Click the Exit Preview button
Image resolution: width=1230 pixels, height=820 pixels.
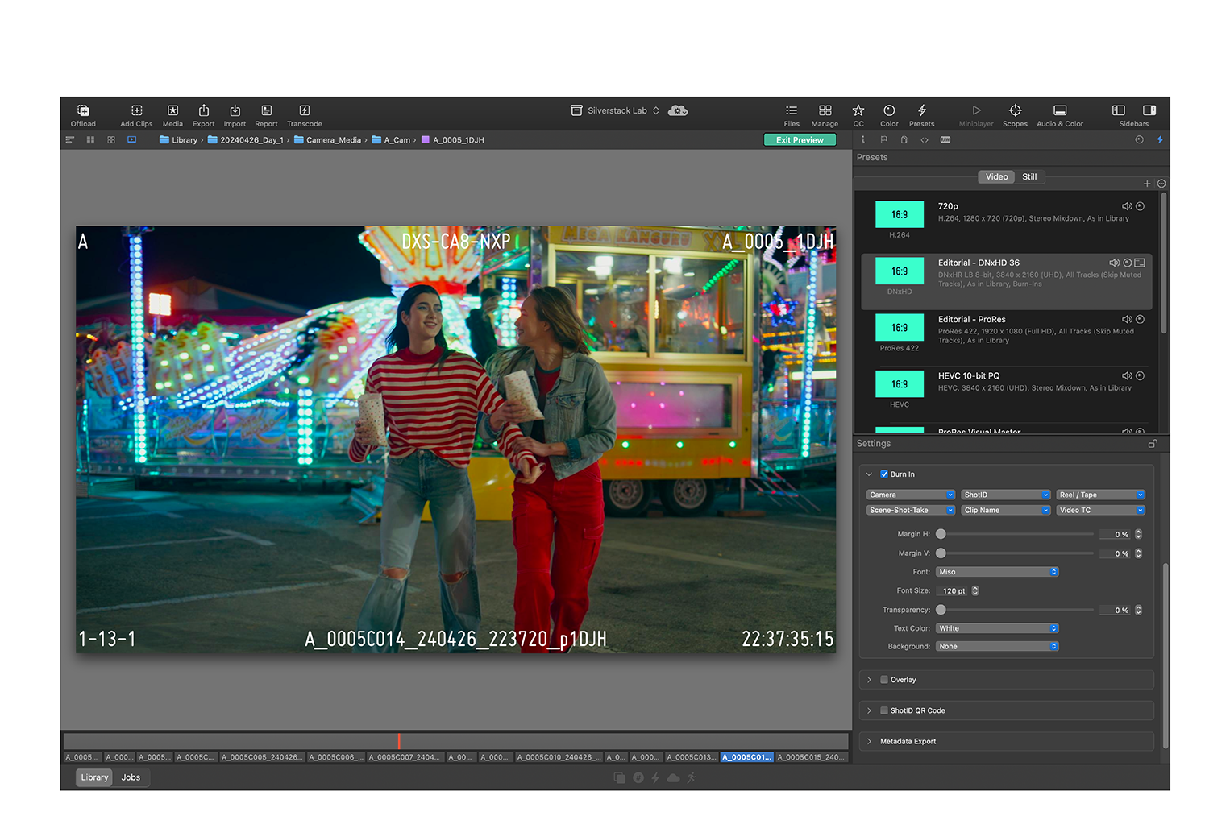coord(800,140)
